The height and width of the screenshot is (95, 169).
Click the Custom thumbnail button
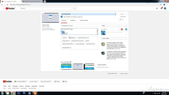102,65
